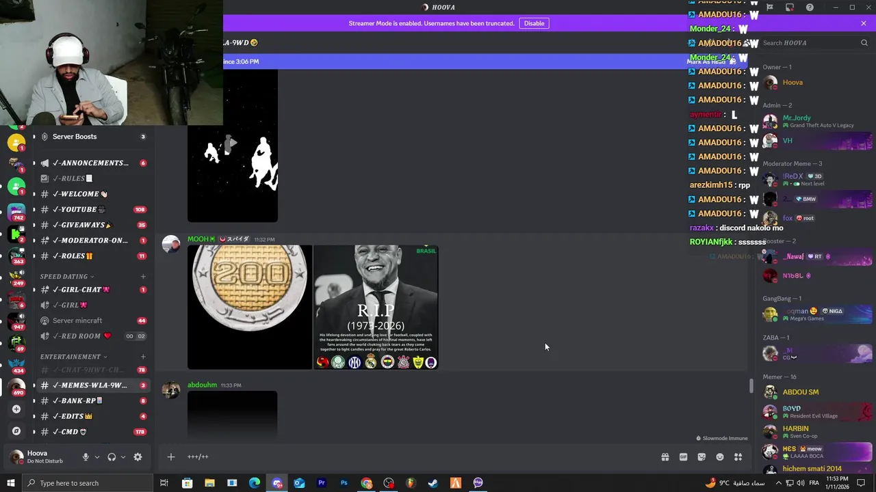Open abdouhm user profile name

(x=202, y=385)
